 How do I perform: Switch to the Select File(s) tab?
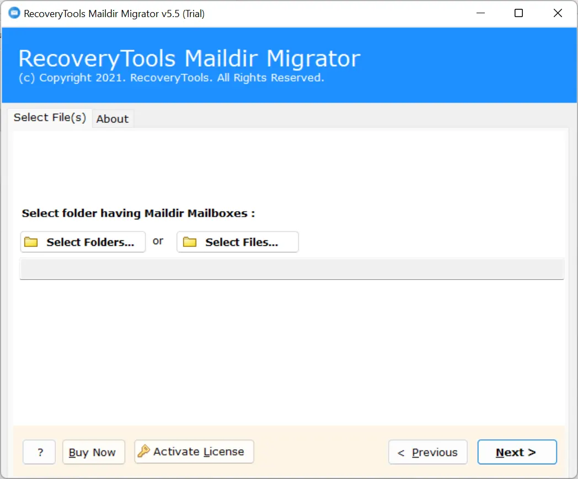[x=50, y=117]
